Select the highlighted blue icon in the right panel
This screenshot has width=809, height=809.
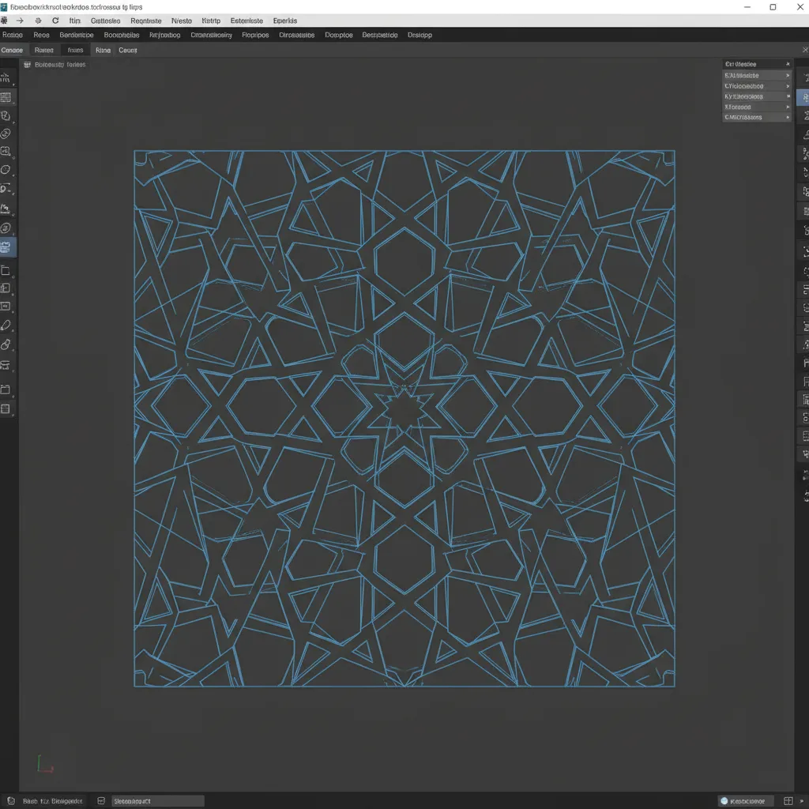803,96
